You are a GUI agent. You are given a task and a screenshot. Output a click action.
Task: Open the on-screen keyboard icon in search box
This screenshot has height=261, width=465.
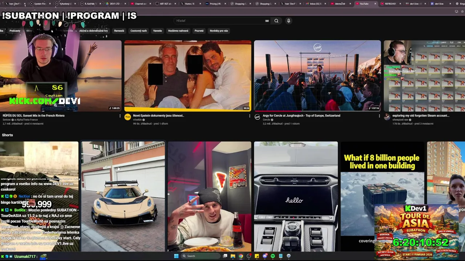point(267,21)
